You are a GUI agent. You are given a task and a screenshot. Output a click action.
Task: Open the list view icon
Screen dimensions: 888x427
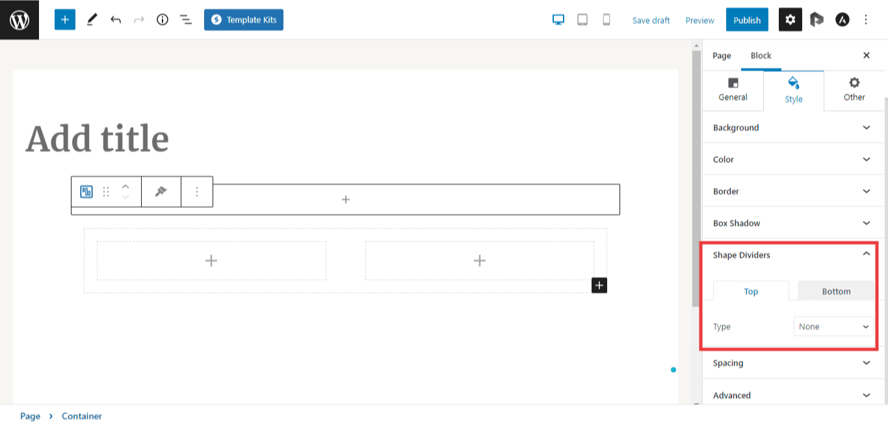186,19
